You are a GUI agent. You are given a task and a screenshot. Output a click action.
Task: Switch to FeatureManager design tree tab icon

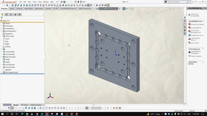coord(2,15)
